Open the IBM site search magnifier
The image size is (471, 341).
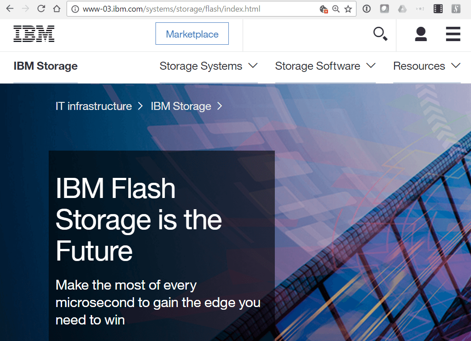pos(379,34)
